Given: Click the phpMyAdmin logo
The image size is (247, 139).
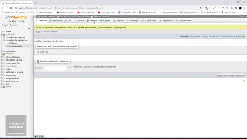Looking at the screenshot, I should pos(16,17).
